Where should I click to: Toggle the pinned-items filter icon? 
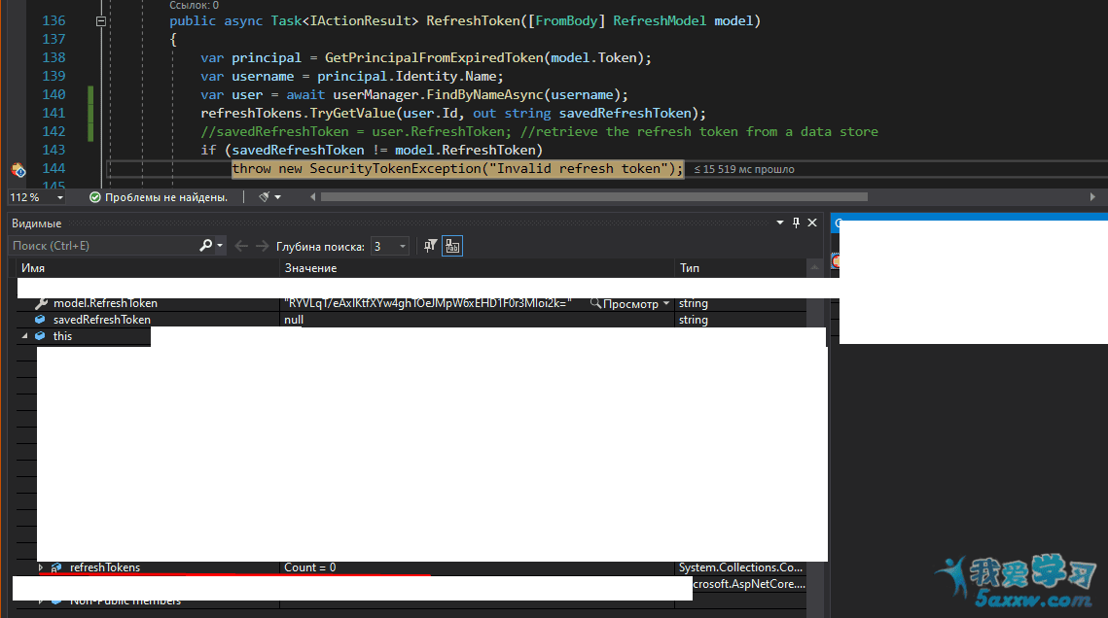coord(430,246)
